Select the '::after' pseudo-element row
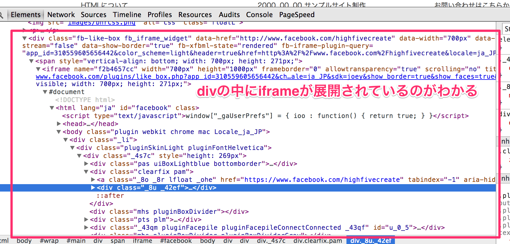 (110, 196)
